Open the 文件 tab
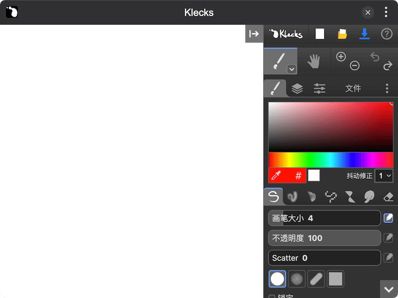 (x=353, y=88)
